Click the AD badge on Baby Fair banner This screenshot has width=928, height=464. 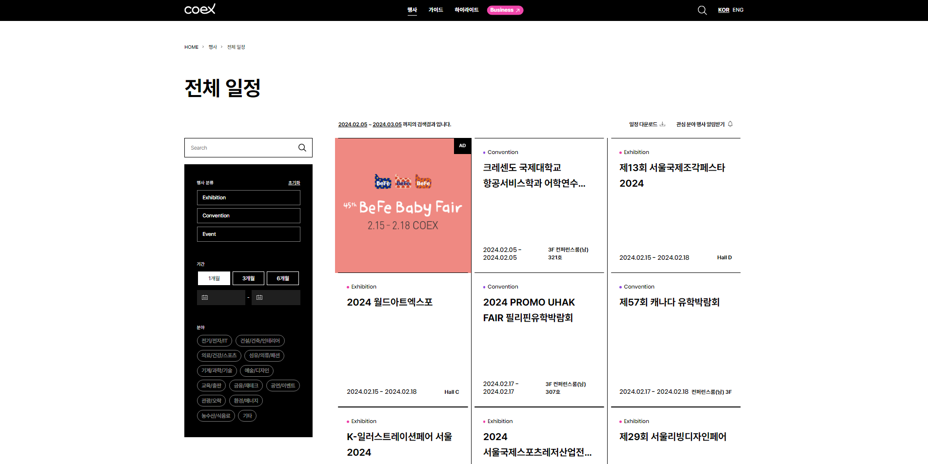[x=462, y=146]
